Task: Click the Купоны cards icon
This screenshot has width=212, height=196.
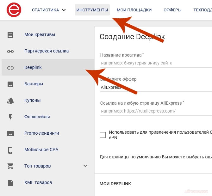Action: [x=10, y=101]
